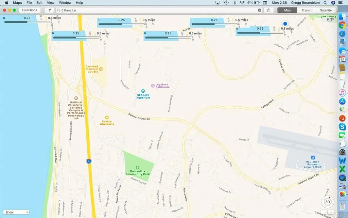Open the Help menu
Screen dimensions: 348x218
[80, 3]
